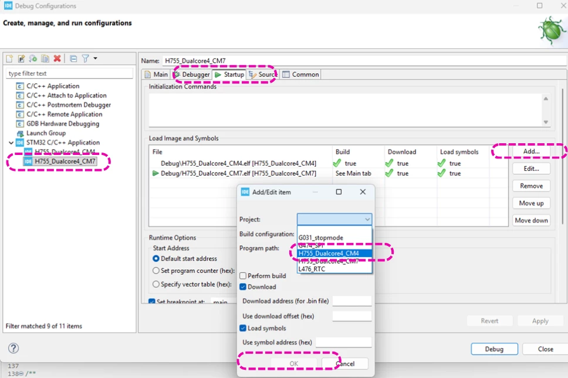Click the green arrow icon beside CM7.elf
568x378 pixels.
(155, 173)
